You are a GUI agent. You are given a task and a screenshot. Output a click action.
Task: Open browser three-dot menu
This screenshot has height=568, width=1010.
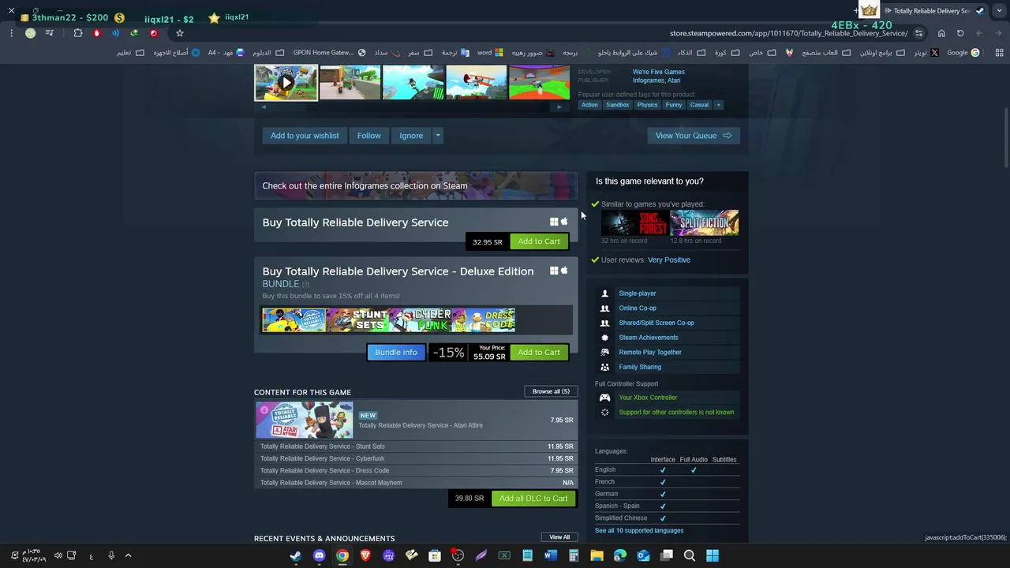click(x=12, y=33)
